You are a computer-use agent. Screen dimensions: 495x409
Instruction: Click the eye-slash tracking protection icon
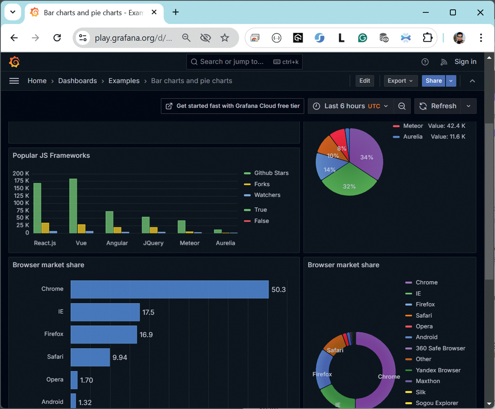tap(205, 38)
